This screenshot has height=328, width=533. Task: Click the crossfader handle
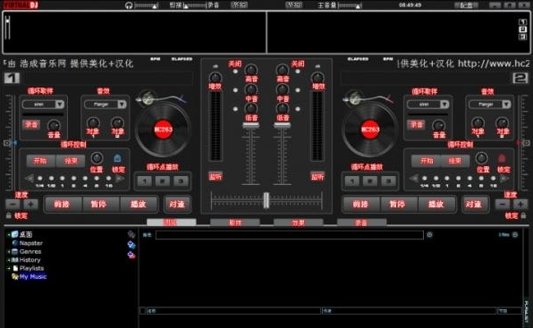tap(266, 200)
